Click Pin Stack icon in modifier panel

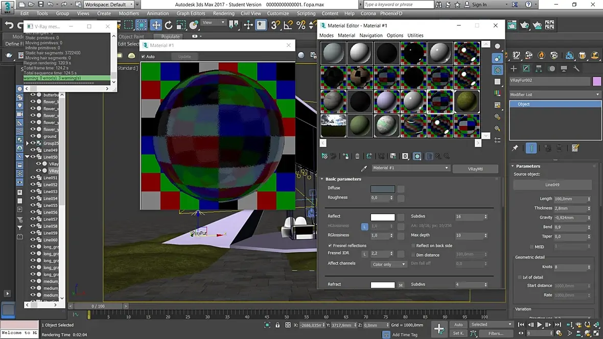pyautogui.click(x=515, y=148)
